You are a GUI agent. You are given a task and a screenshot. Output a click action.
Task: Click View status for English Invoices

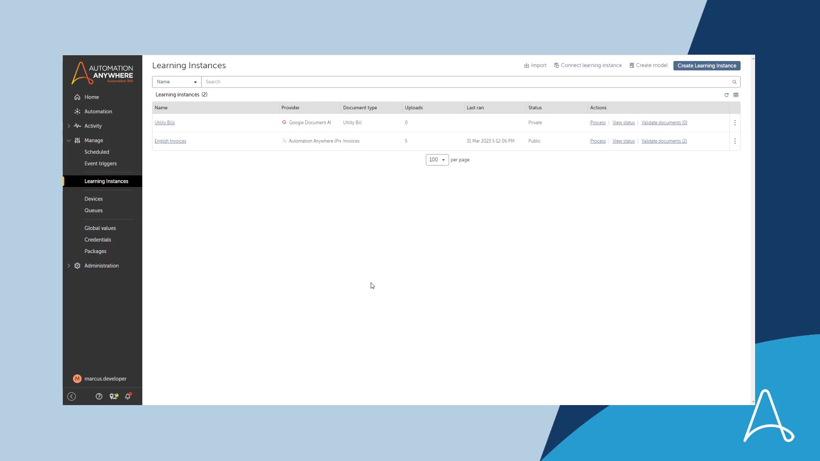click(624, 141)
